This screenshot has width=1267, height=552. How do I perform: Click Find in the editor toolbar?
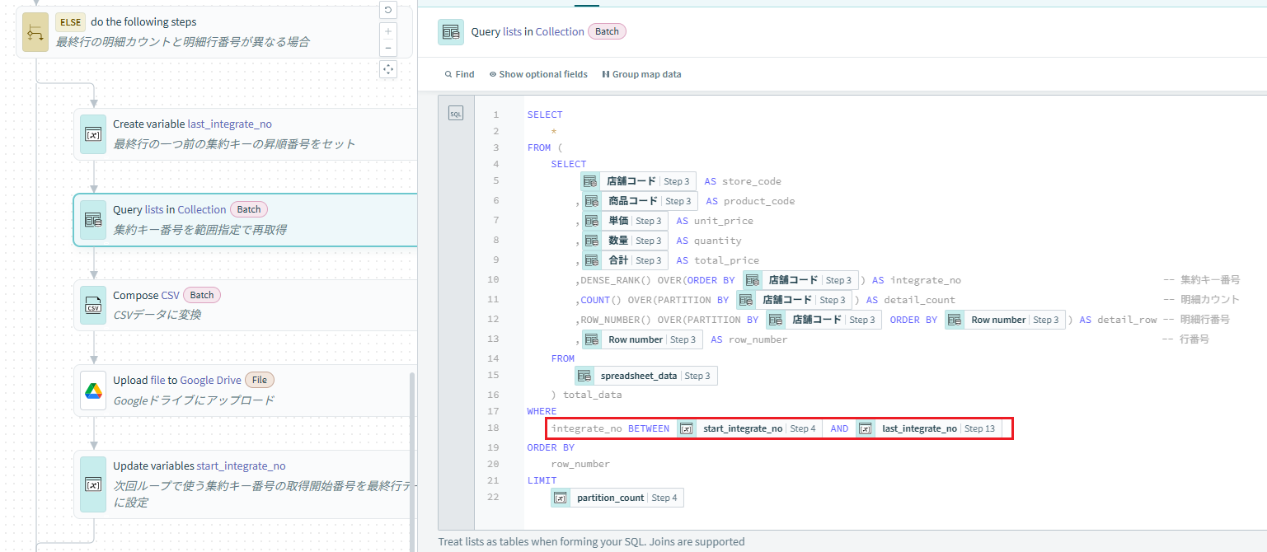[x=459, y=74]
